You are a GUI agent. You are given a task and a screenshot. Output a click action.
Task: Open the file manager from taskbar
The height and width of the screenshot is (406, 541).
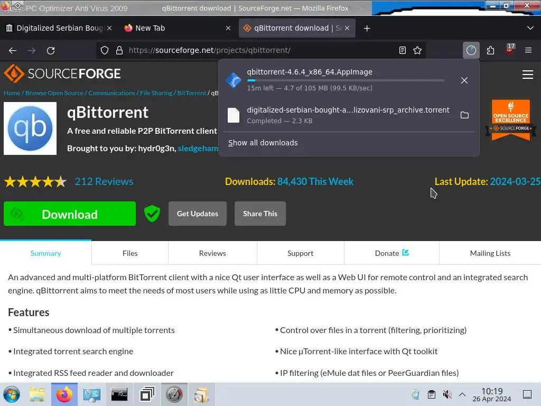click(37, 394)
